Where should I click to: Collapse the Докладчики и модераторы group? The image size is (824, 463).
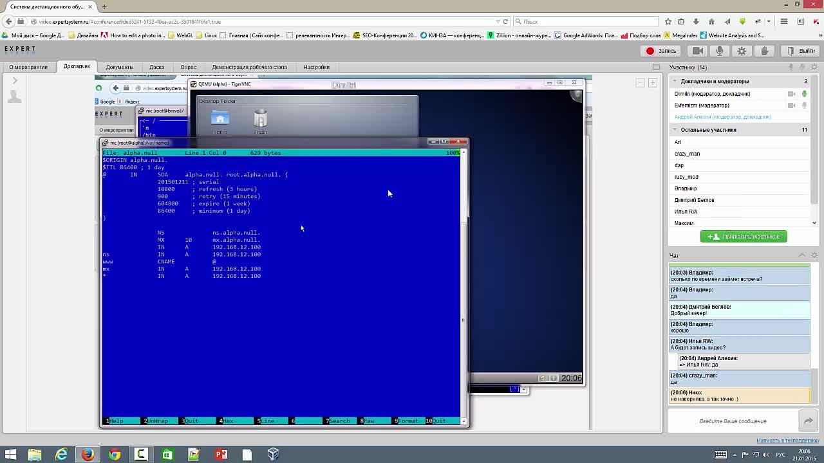pos(675,81)
